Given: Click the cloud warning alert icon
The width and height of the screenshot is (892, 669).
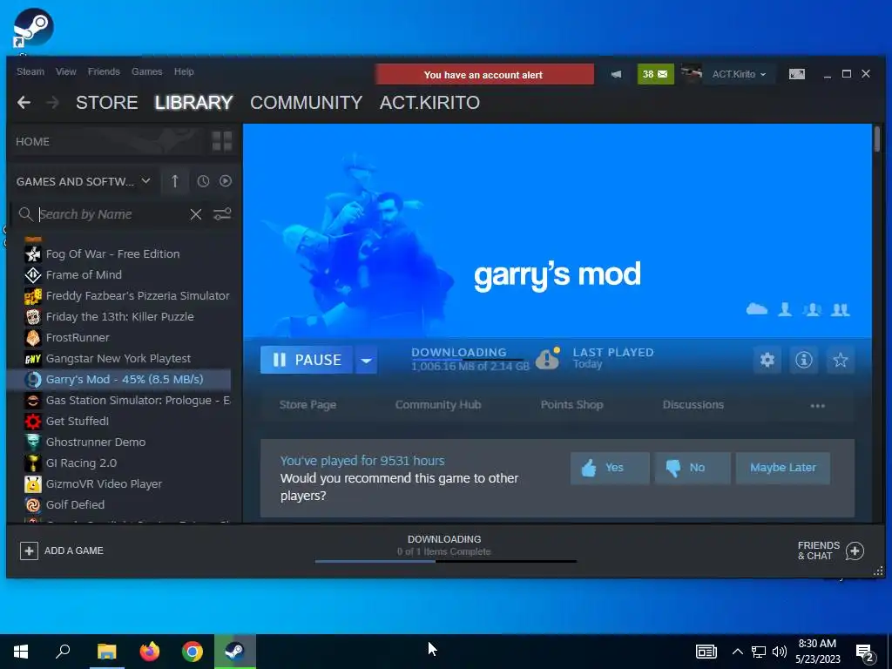Looking at the screenshot, I should (547, 358).
